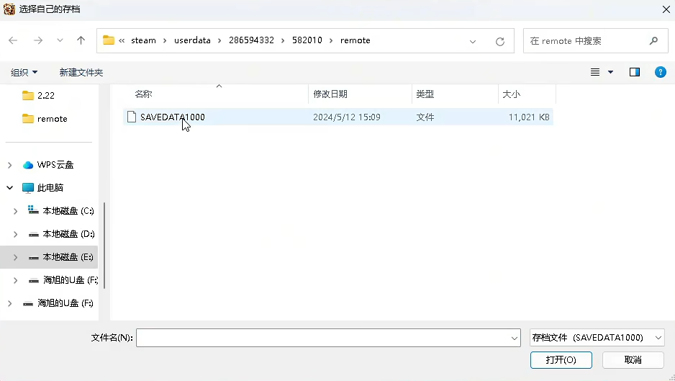This screenshot has width=675, height=381.
Task: Focus the 文件名 input field
Action: pos(328,338)
